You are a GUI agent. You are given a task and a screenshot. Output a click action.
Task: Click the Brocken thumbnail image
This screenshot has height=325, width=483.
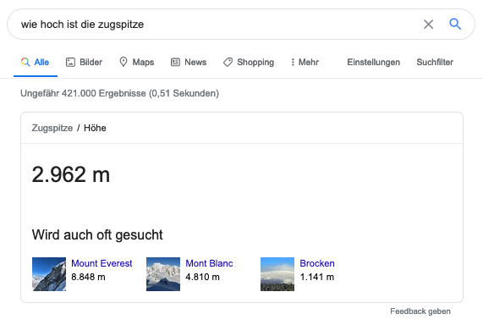click(277, 274)
